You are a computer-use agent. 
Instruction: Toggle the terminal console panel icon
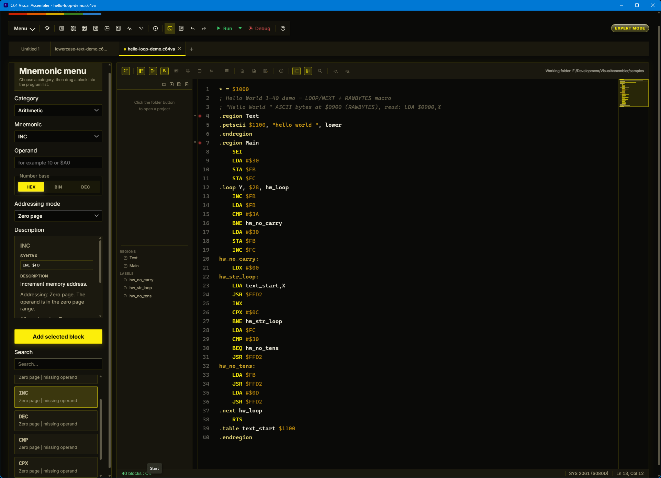pyautogui.click(x=170, y=29)
